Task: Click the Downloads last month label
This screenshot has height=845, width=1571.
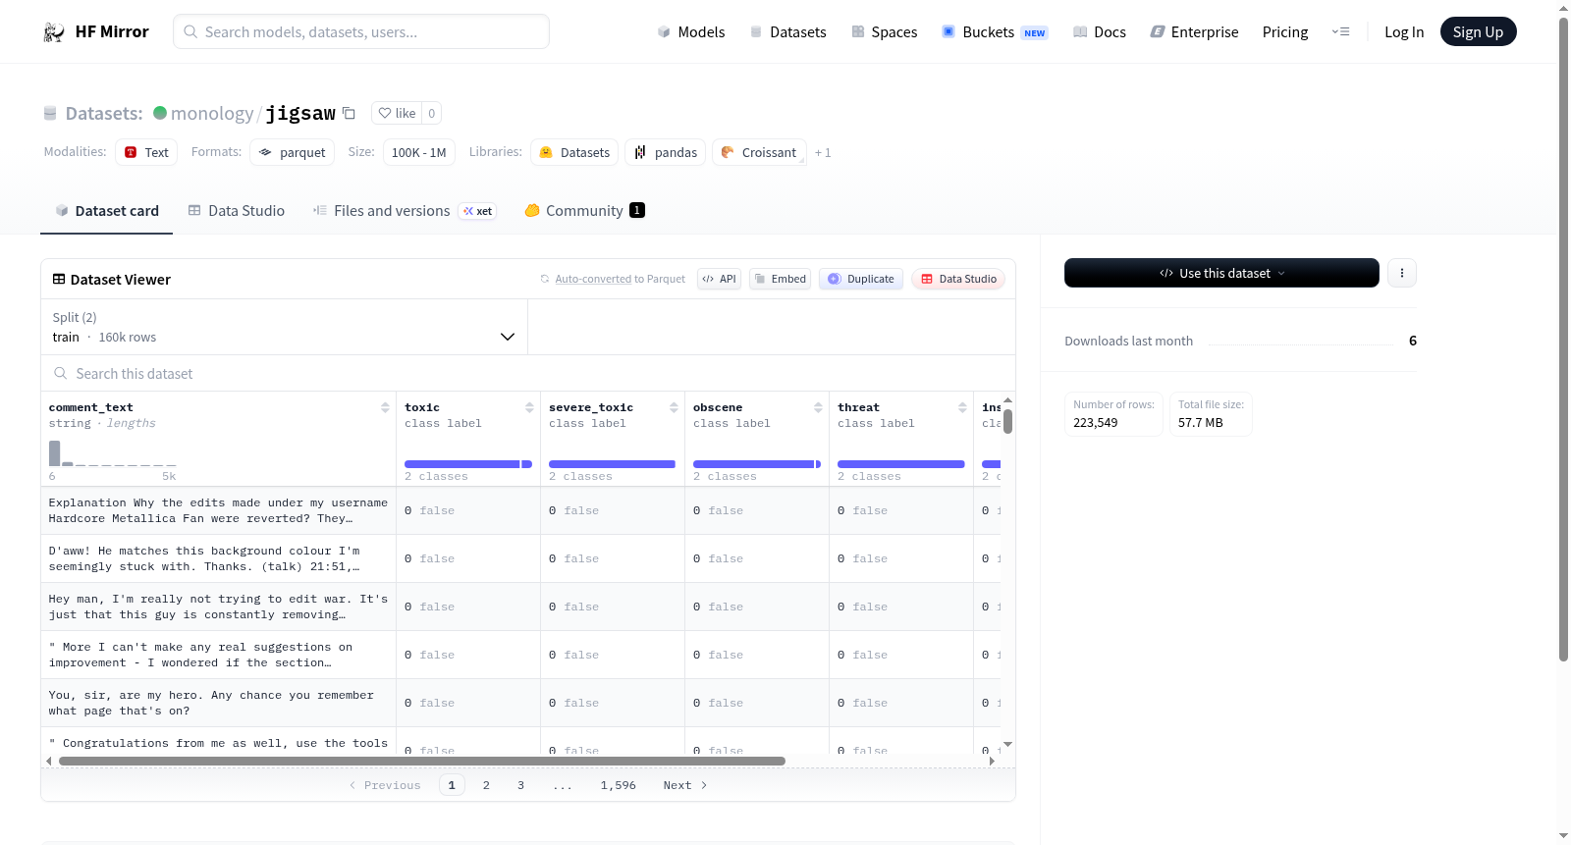Action: [x=1129, y=341]
